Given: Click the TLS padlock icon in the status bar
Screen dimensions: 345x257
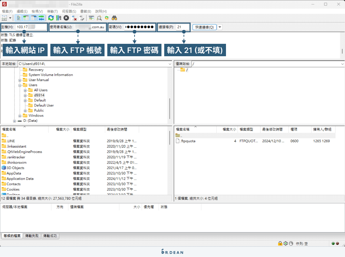Looking at the screenshot, I should pyautogui.click(x=280, y=243).
